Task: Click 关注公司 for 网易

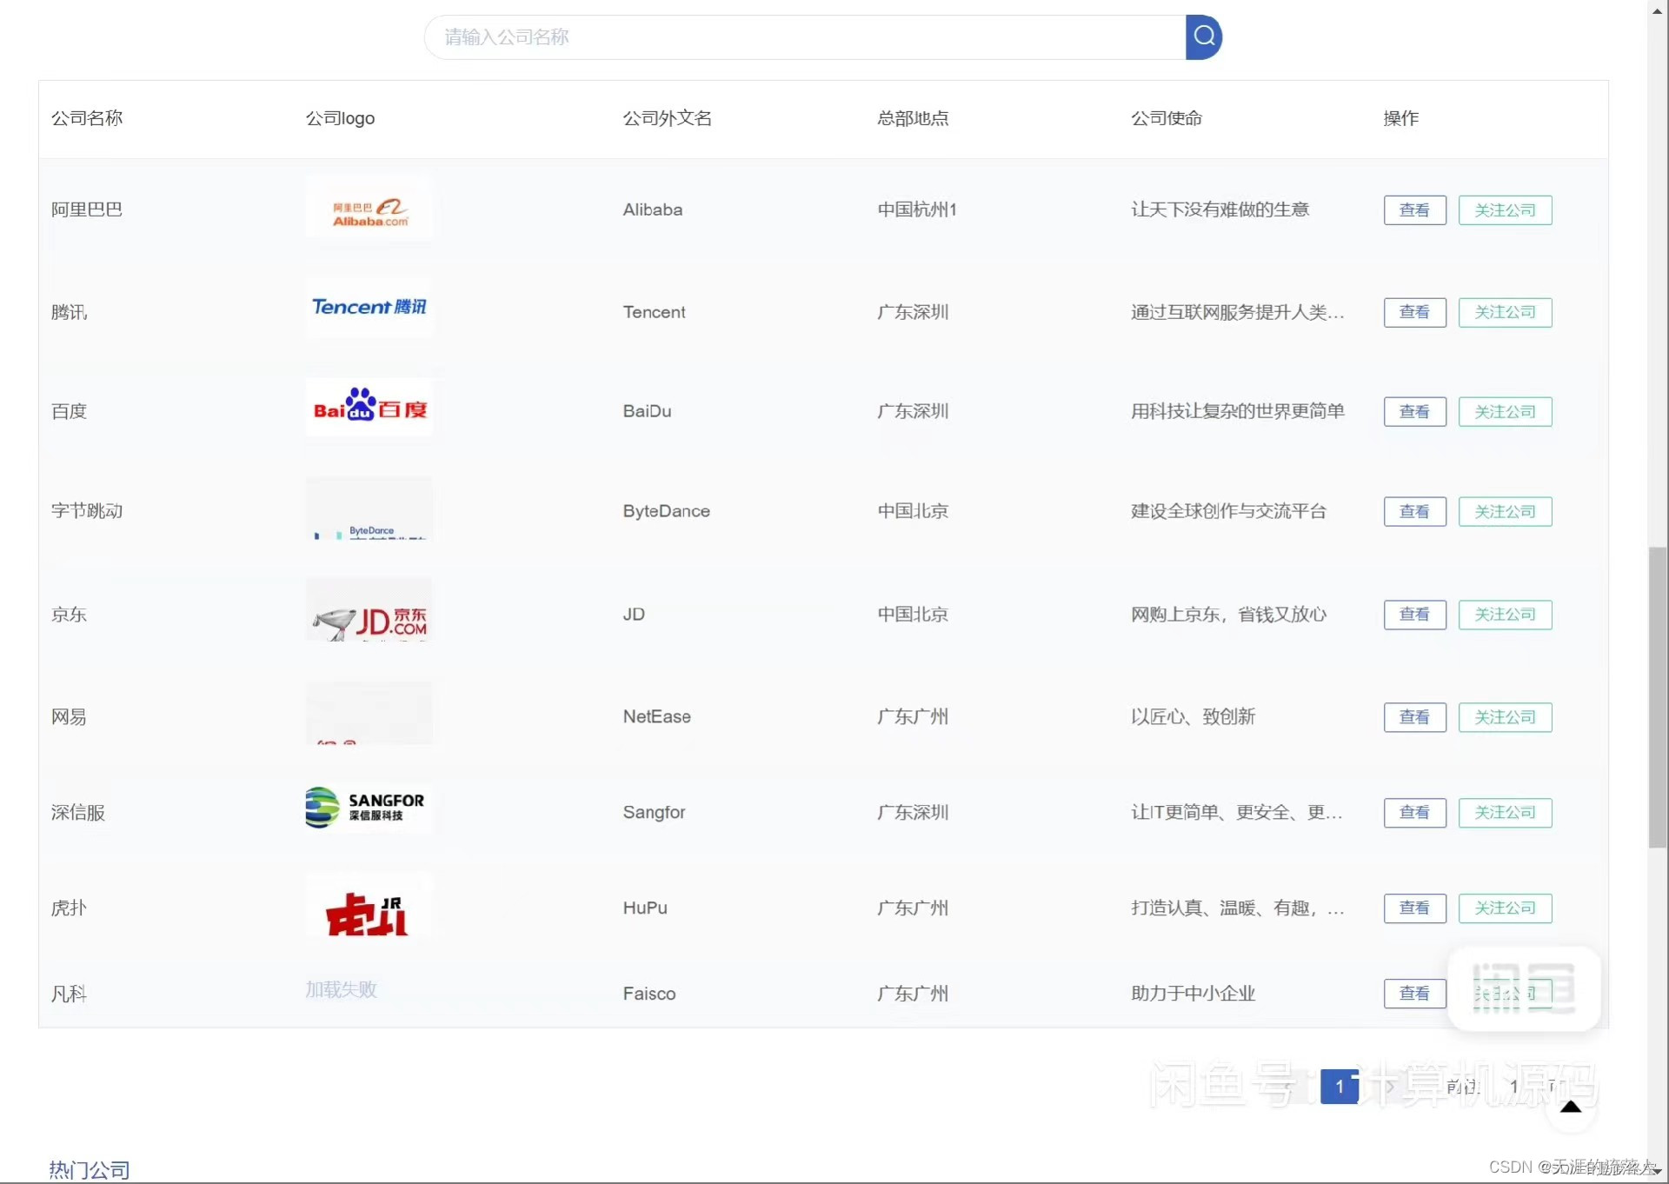Action: 1505,717
